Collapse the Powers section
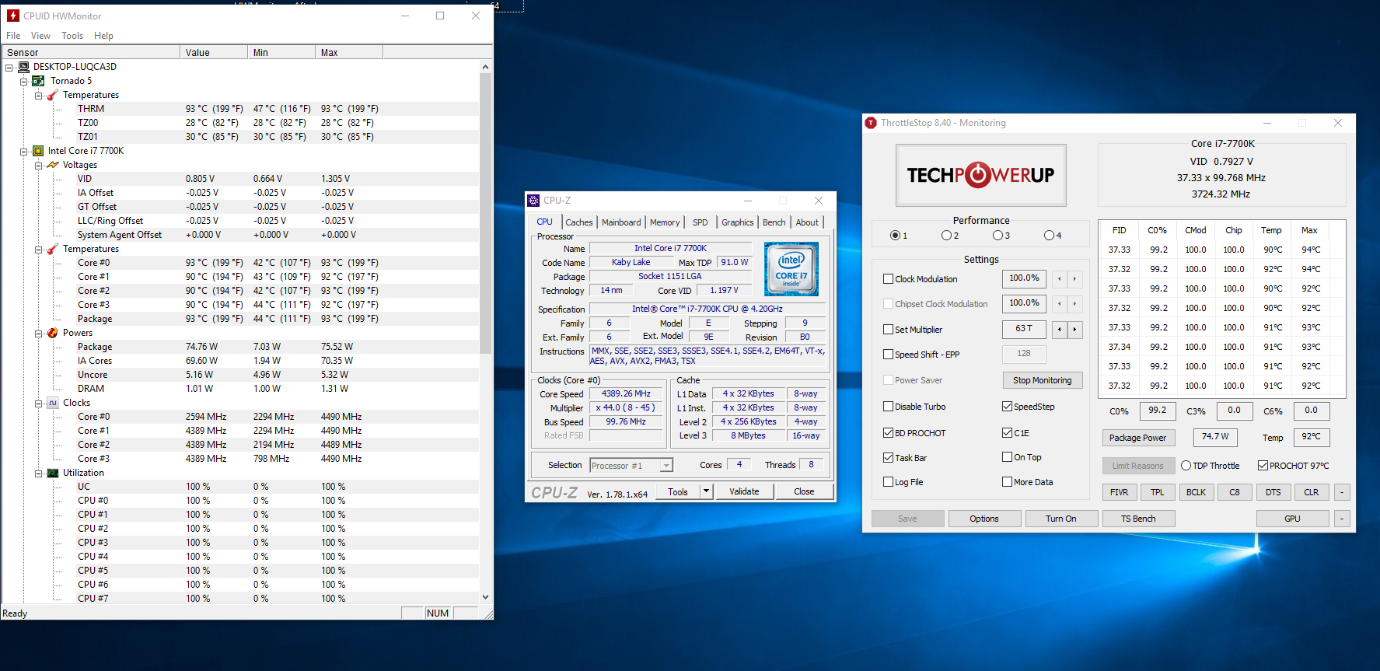Screen dimensions: 1380x671 [x=38, y=333]
